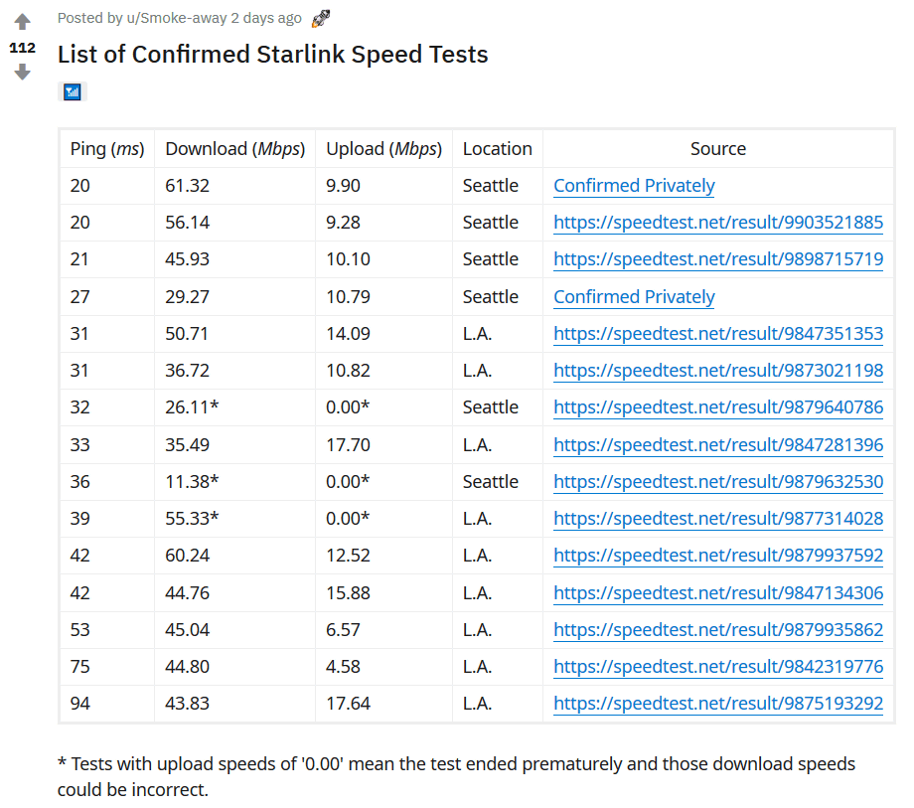Open speedtest result 9847134306 link
914x808 pixels.
(x=717, y=593)
